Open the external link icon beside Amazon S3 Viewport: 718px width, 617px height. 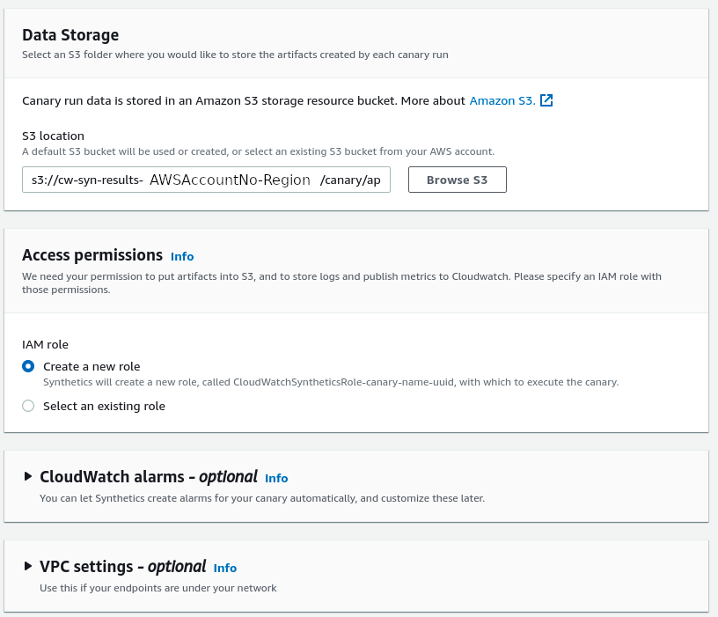[546, 100]
